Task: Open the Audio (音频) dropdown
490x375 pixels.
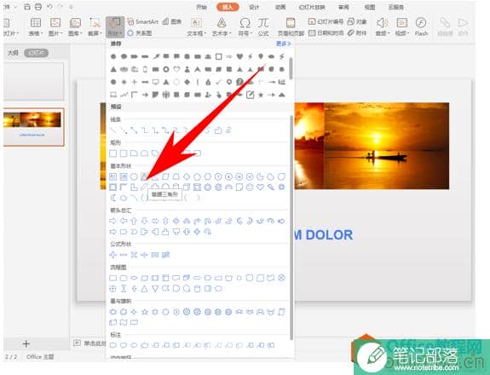Action: (x=382, y=27)
